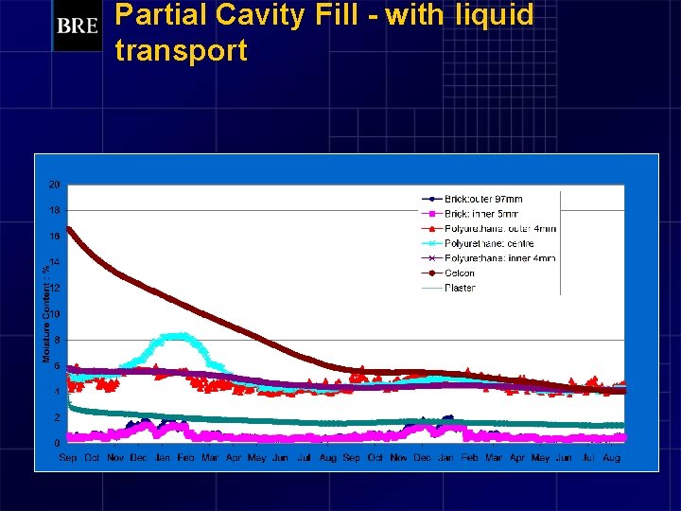Click the BRE logo
681x511 pixels.
78,26
